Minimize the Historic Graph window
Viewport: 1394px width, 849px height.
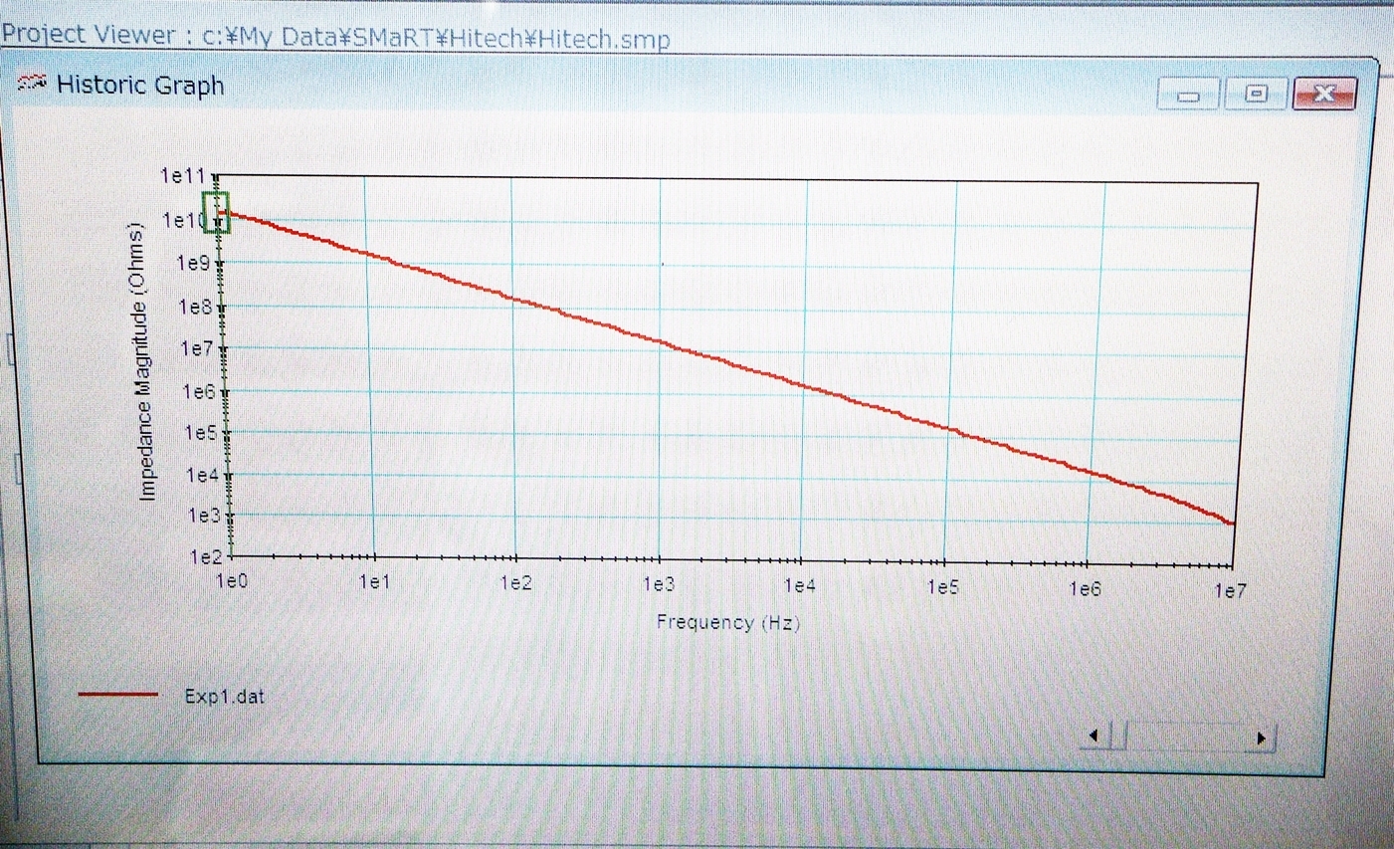tap(1187, 95)
